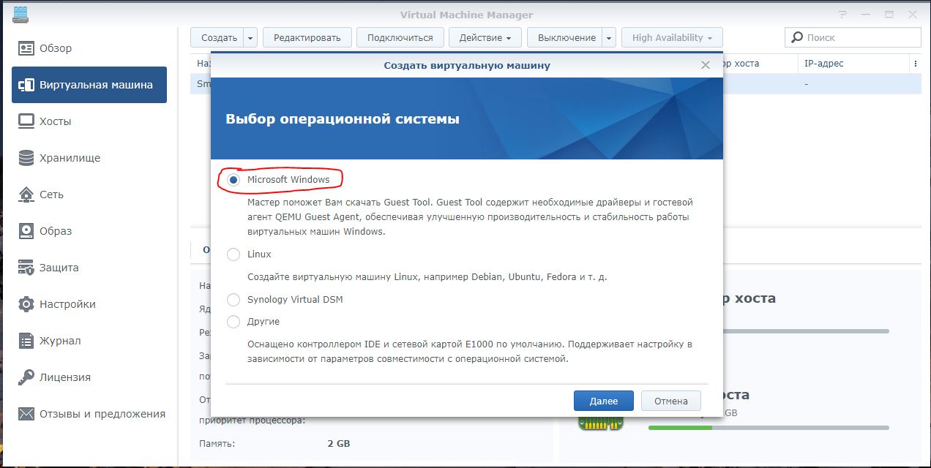
Task: Click the Далее button to continue
Action: click(603, 401)
